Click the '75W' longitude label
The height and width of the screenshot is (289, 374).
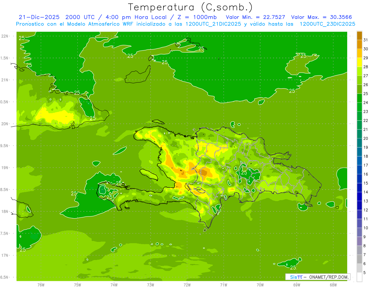(78, 285)
